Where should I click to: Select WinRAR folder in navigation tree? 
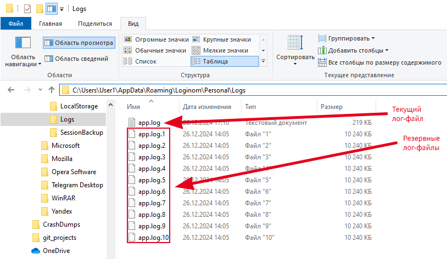click(58, 198)
